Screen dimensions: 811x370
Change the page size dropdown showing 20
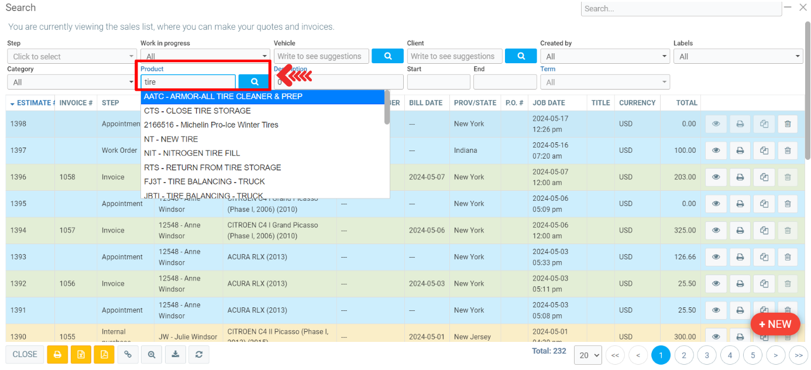click(x=589, y=355)
